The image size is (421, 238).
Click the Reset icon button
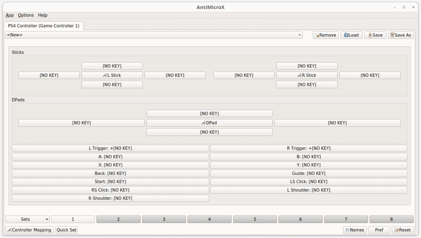(402, 230)
